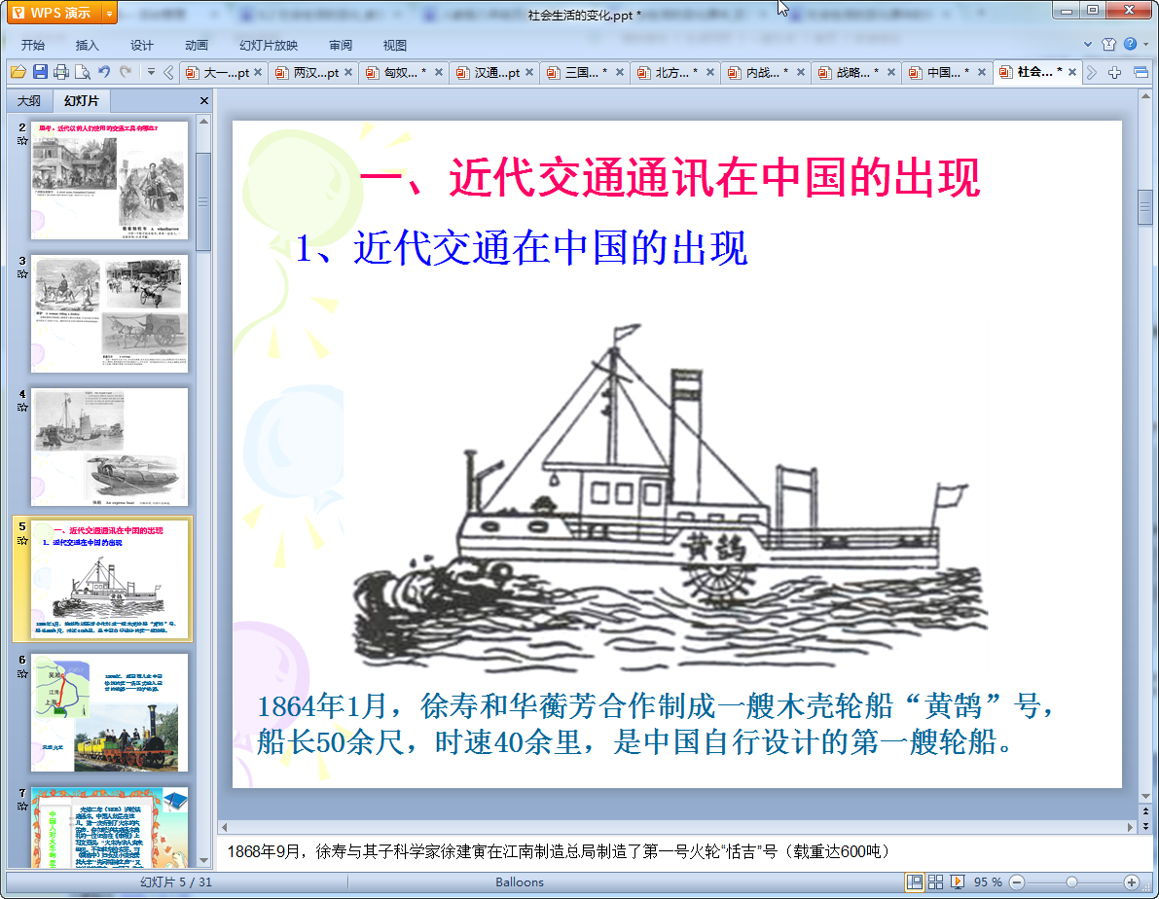Screen dimensions: 1159x899
Task: Start slideshow from status bar play icon
Action: [958, 882]
